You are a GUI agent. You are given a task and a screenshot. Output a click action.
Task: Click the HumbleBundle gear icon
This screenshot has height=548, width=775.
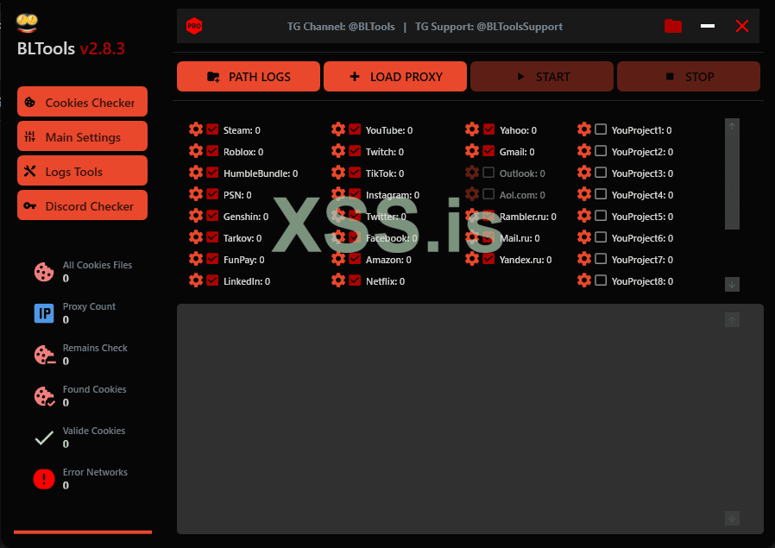click(x=196, y=173)
